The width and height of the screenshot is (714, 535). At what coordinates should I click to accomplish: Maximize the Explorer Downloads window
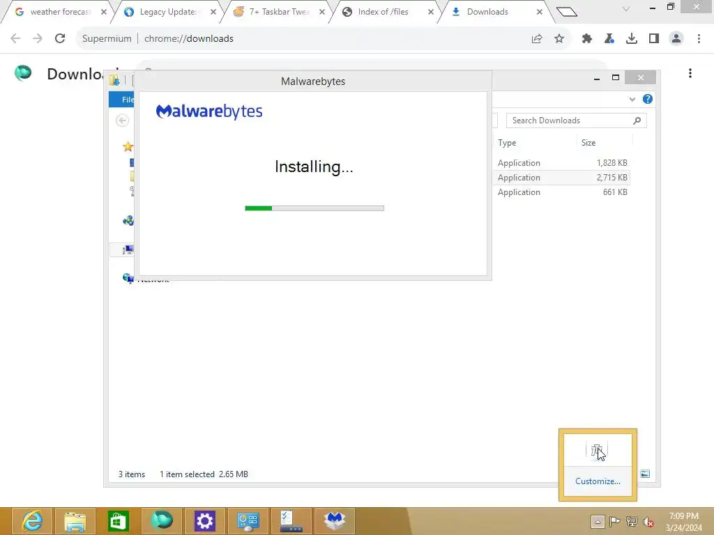tap(616, 78)
